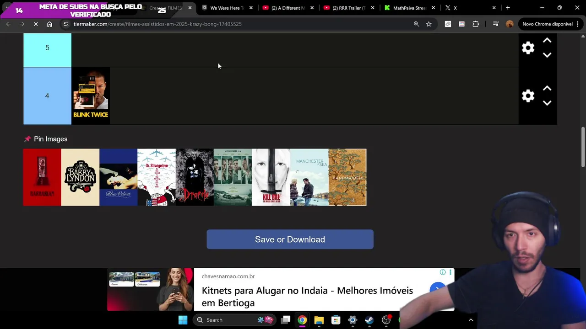Open File Explorer from the taskbar
586x329 pixels.
pos(319,320)
